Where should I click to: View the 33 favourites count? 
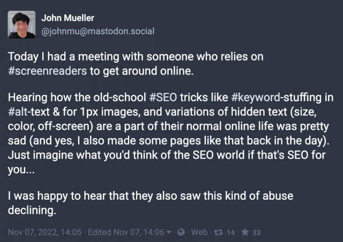tap(256, 232)
